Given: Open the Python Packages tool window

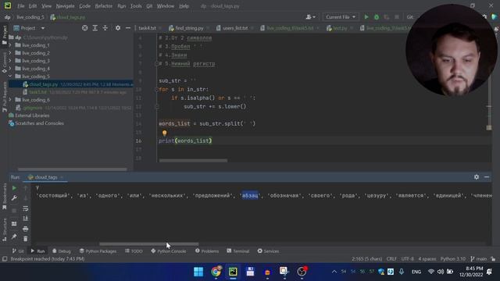Looking at the screenshot, I should click(x=98, y=251).
